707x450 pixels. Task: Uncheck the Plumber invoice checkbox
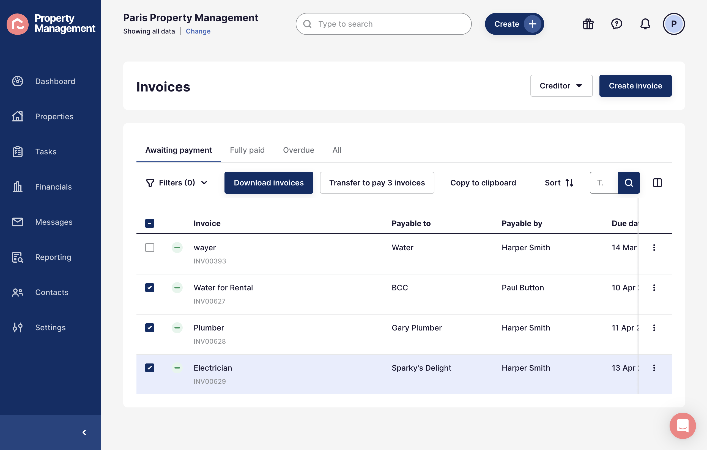tap(149, 328)
